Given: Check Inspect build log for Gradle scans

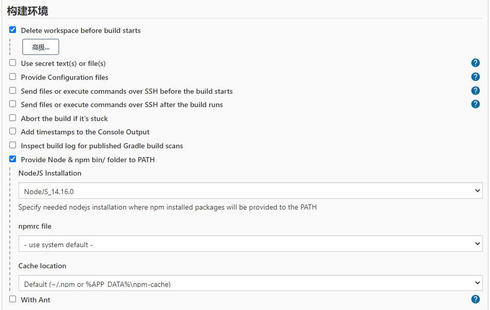Looking at the screenshot, I should point(13,145).
